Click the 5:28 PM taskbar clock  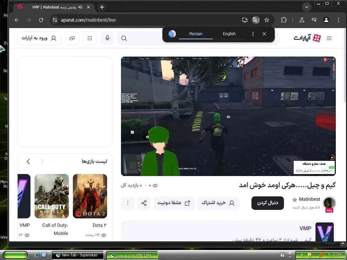334,255
